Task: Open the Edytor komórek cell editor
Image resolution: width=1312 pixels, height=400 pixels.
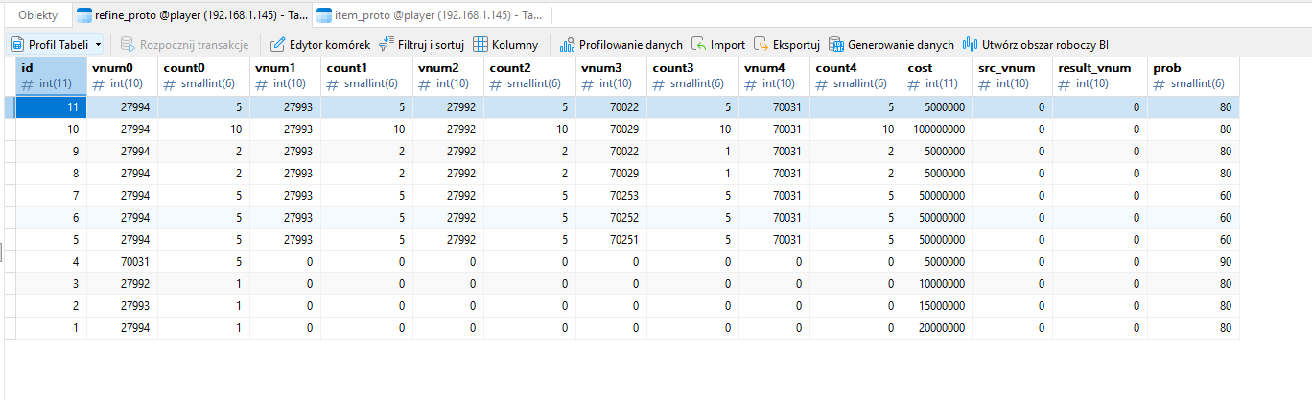Action: pyautogui.click(x=320, y=44)
